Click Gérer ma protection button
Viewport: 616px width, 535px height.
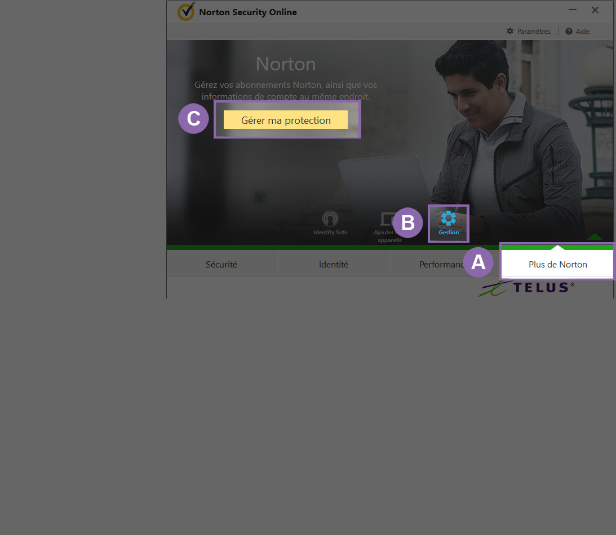[x=286, y=120]
